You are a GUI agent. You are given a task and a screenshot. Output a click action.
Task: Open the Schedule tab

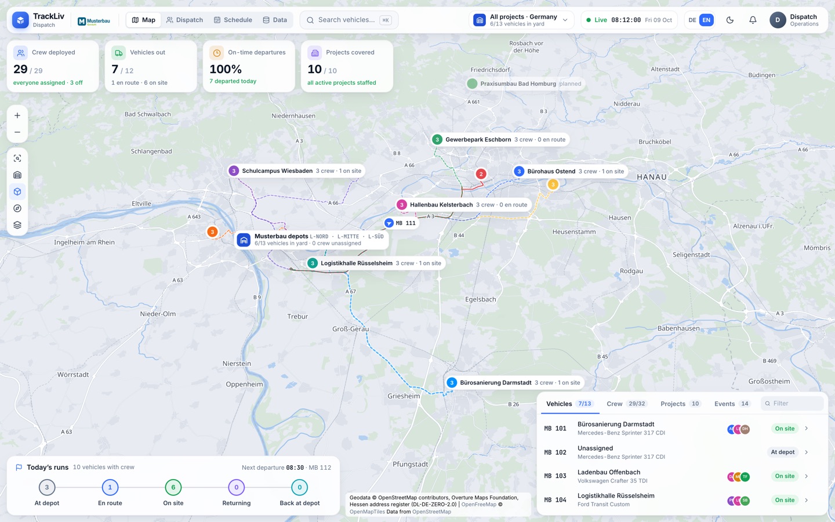click(x=233, y=20)
